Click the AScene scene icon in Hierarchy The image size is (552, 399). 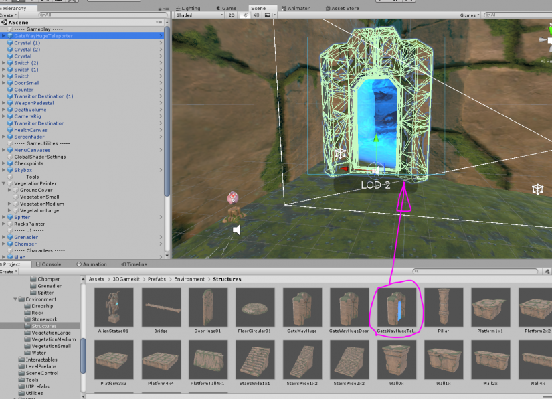pos(6,22)
